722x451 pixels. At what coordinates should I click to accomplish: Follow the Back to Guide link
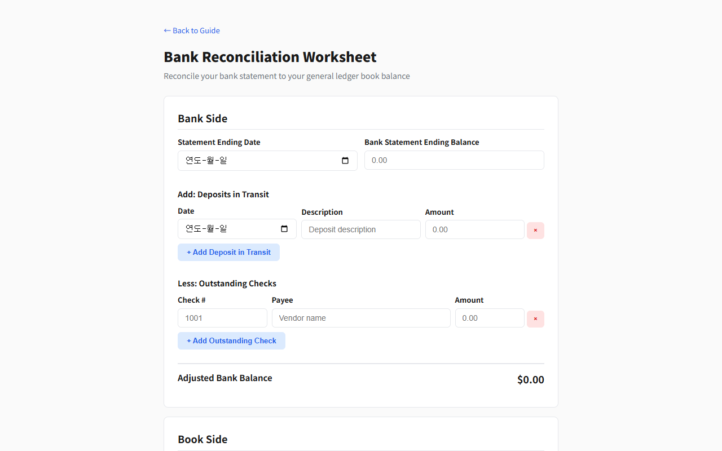(x=191, y=30)
